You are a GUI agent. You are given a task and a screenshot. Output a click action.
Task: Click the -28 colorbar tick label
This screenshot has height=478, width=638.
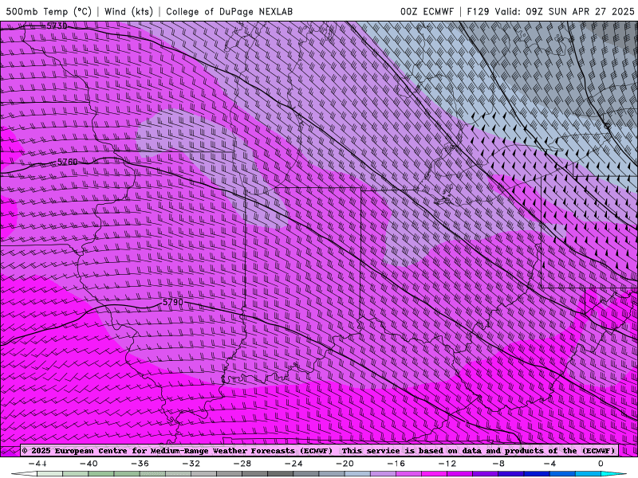[x=242, y=464]
